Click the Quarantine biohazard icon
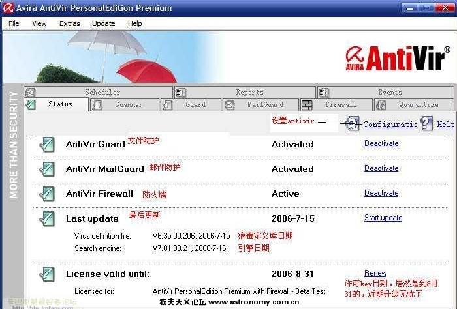Image resolution: width=457 pixels, height=309 pixels. [381, 105]
